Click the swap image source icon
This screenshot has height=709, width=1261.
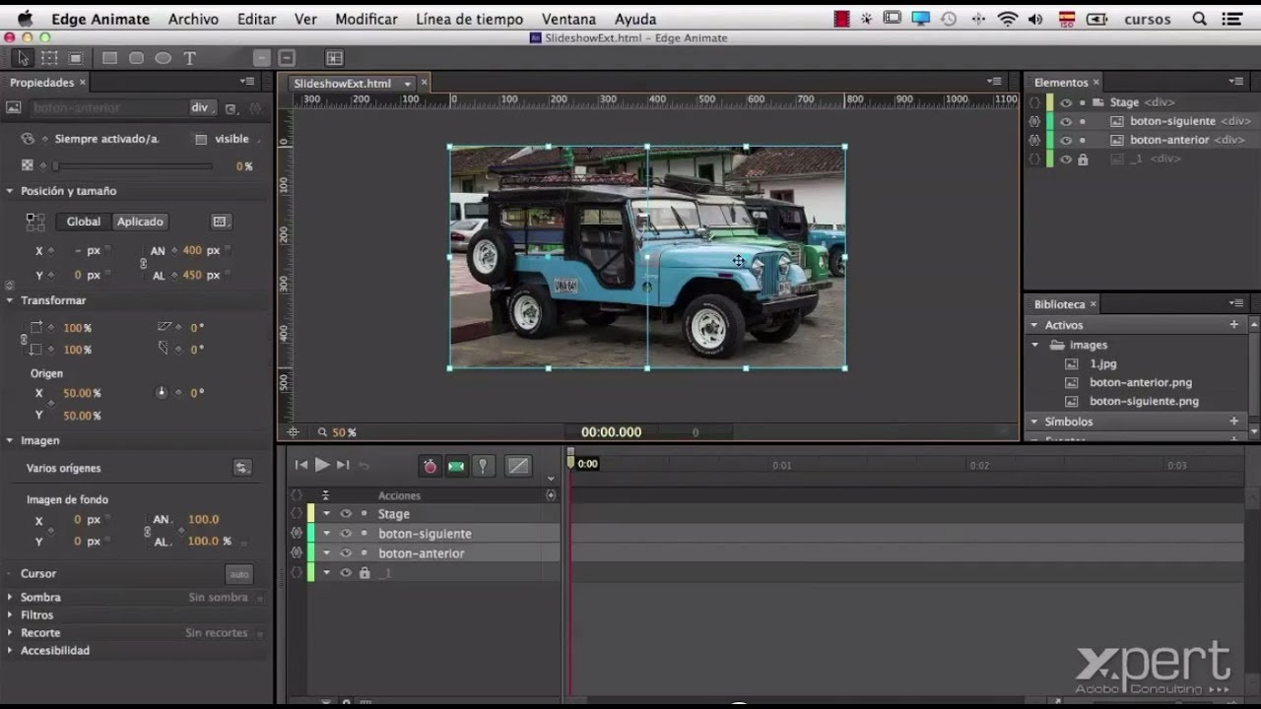pos(241,468)
